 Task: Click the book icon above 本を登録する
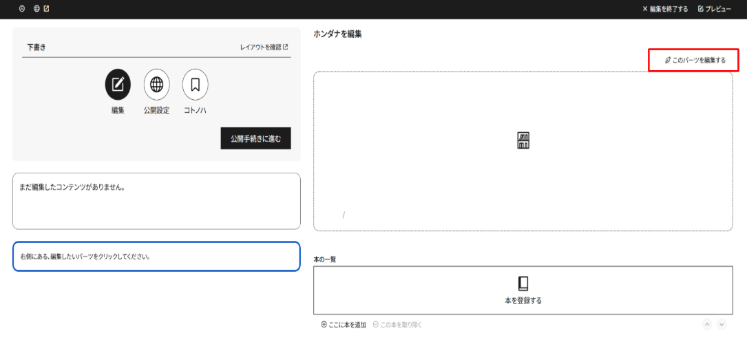(523, 284)
